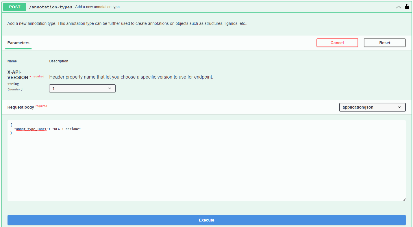This screenshot has width=413, height=227.
Task: Click the "annot_type_label" key in JSON
Action: [31, 129]
